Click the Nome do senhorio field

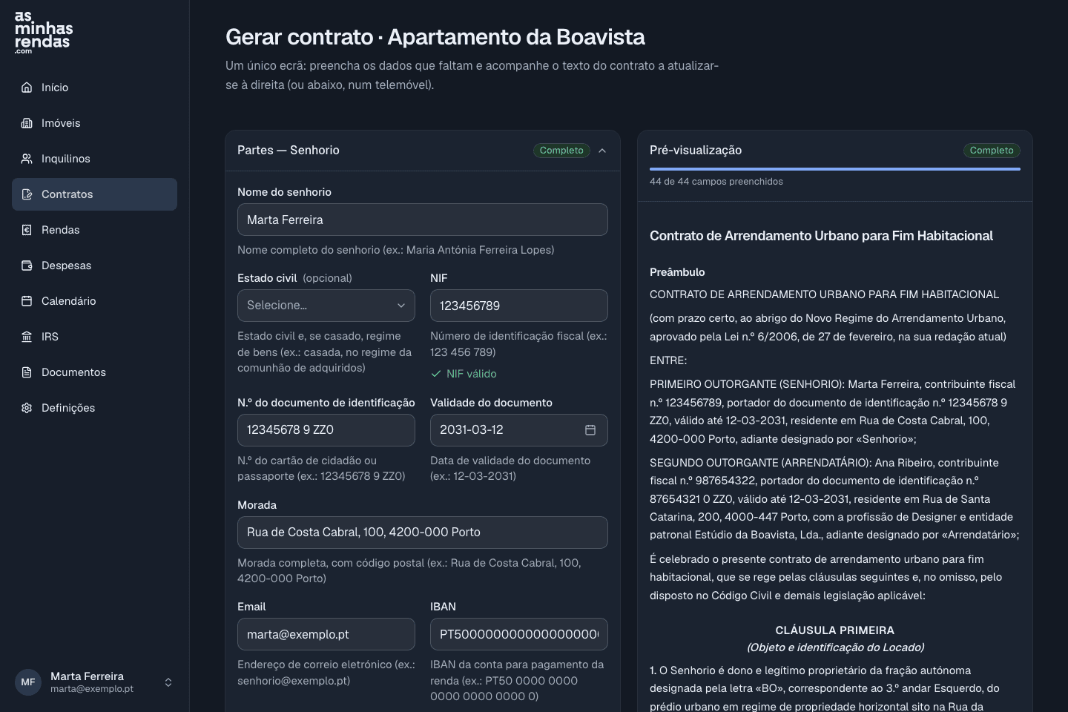pyautogui.click(x=423, y=220)
